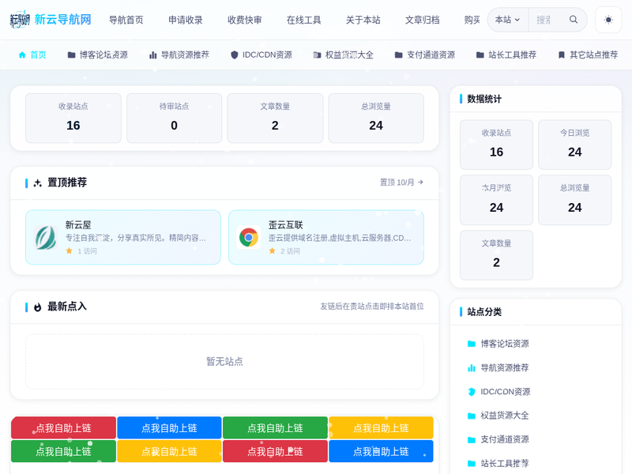
Task: Click the top-row blue 点我自助上链 button
Action: (x=169, y=427)
